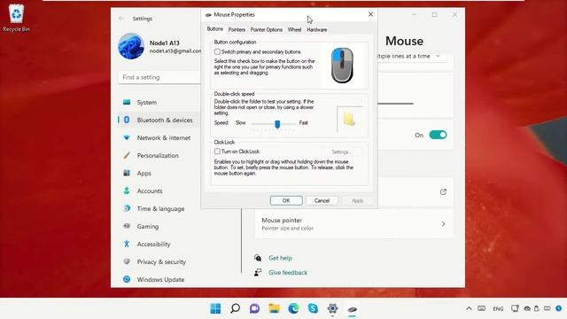Click the Settings back arrow
The image size is (567, 319).
pyautogui.click(x=121, y=19)
